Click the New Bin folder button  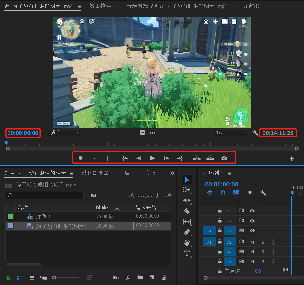[x=140, y=278]
